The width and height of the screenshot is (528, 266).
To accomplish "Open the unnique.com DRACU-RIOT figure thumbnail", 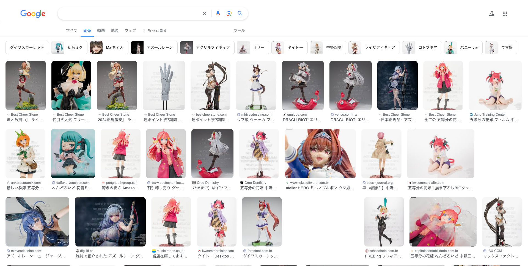I will pyautogui.click(x=303, y=85).
